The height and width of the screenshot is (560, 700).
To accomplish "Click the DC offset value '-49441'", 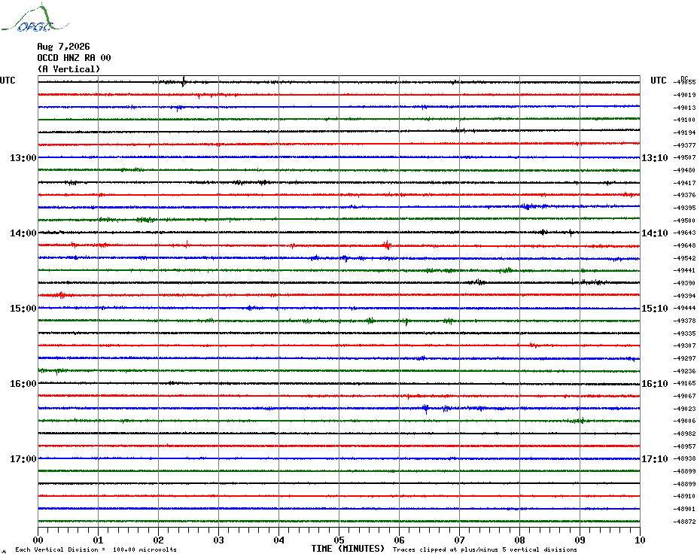I will [684, 270].
